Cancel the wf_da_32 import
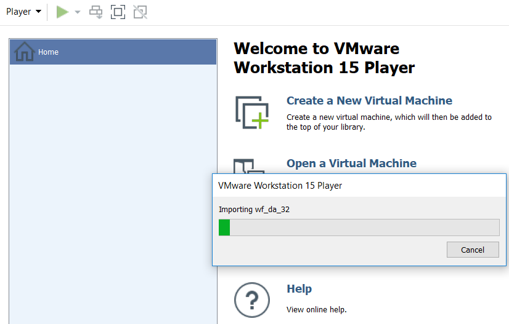This screenshot has width=509, height=324. [x=473, y=250]
